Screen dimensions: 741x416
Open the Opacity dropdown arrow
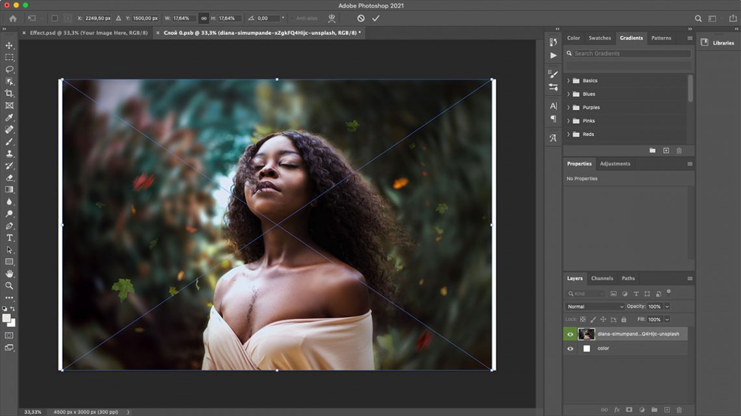tap(667, 306)
